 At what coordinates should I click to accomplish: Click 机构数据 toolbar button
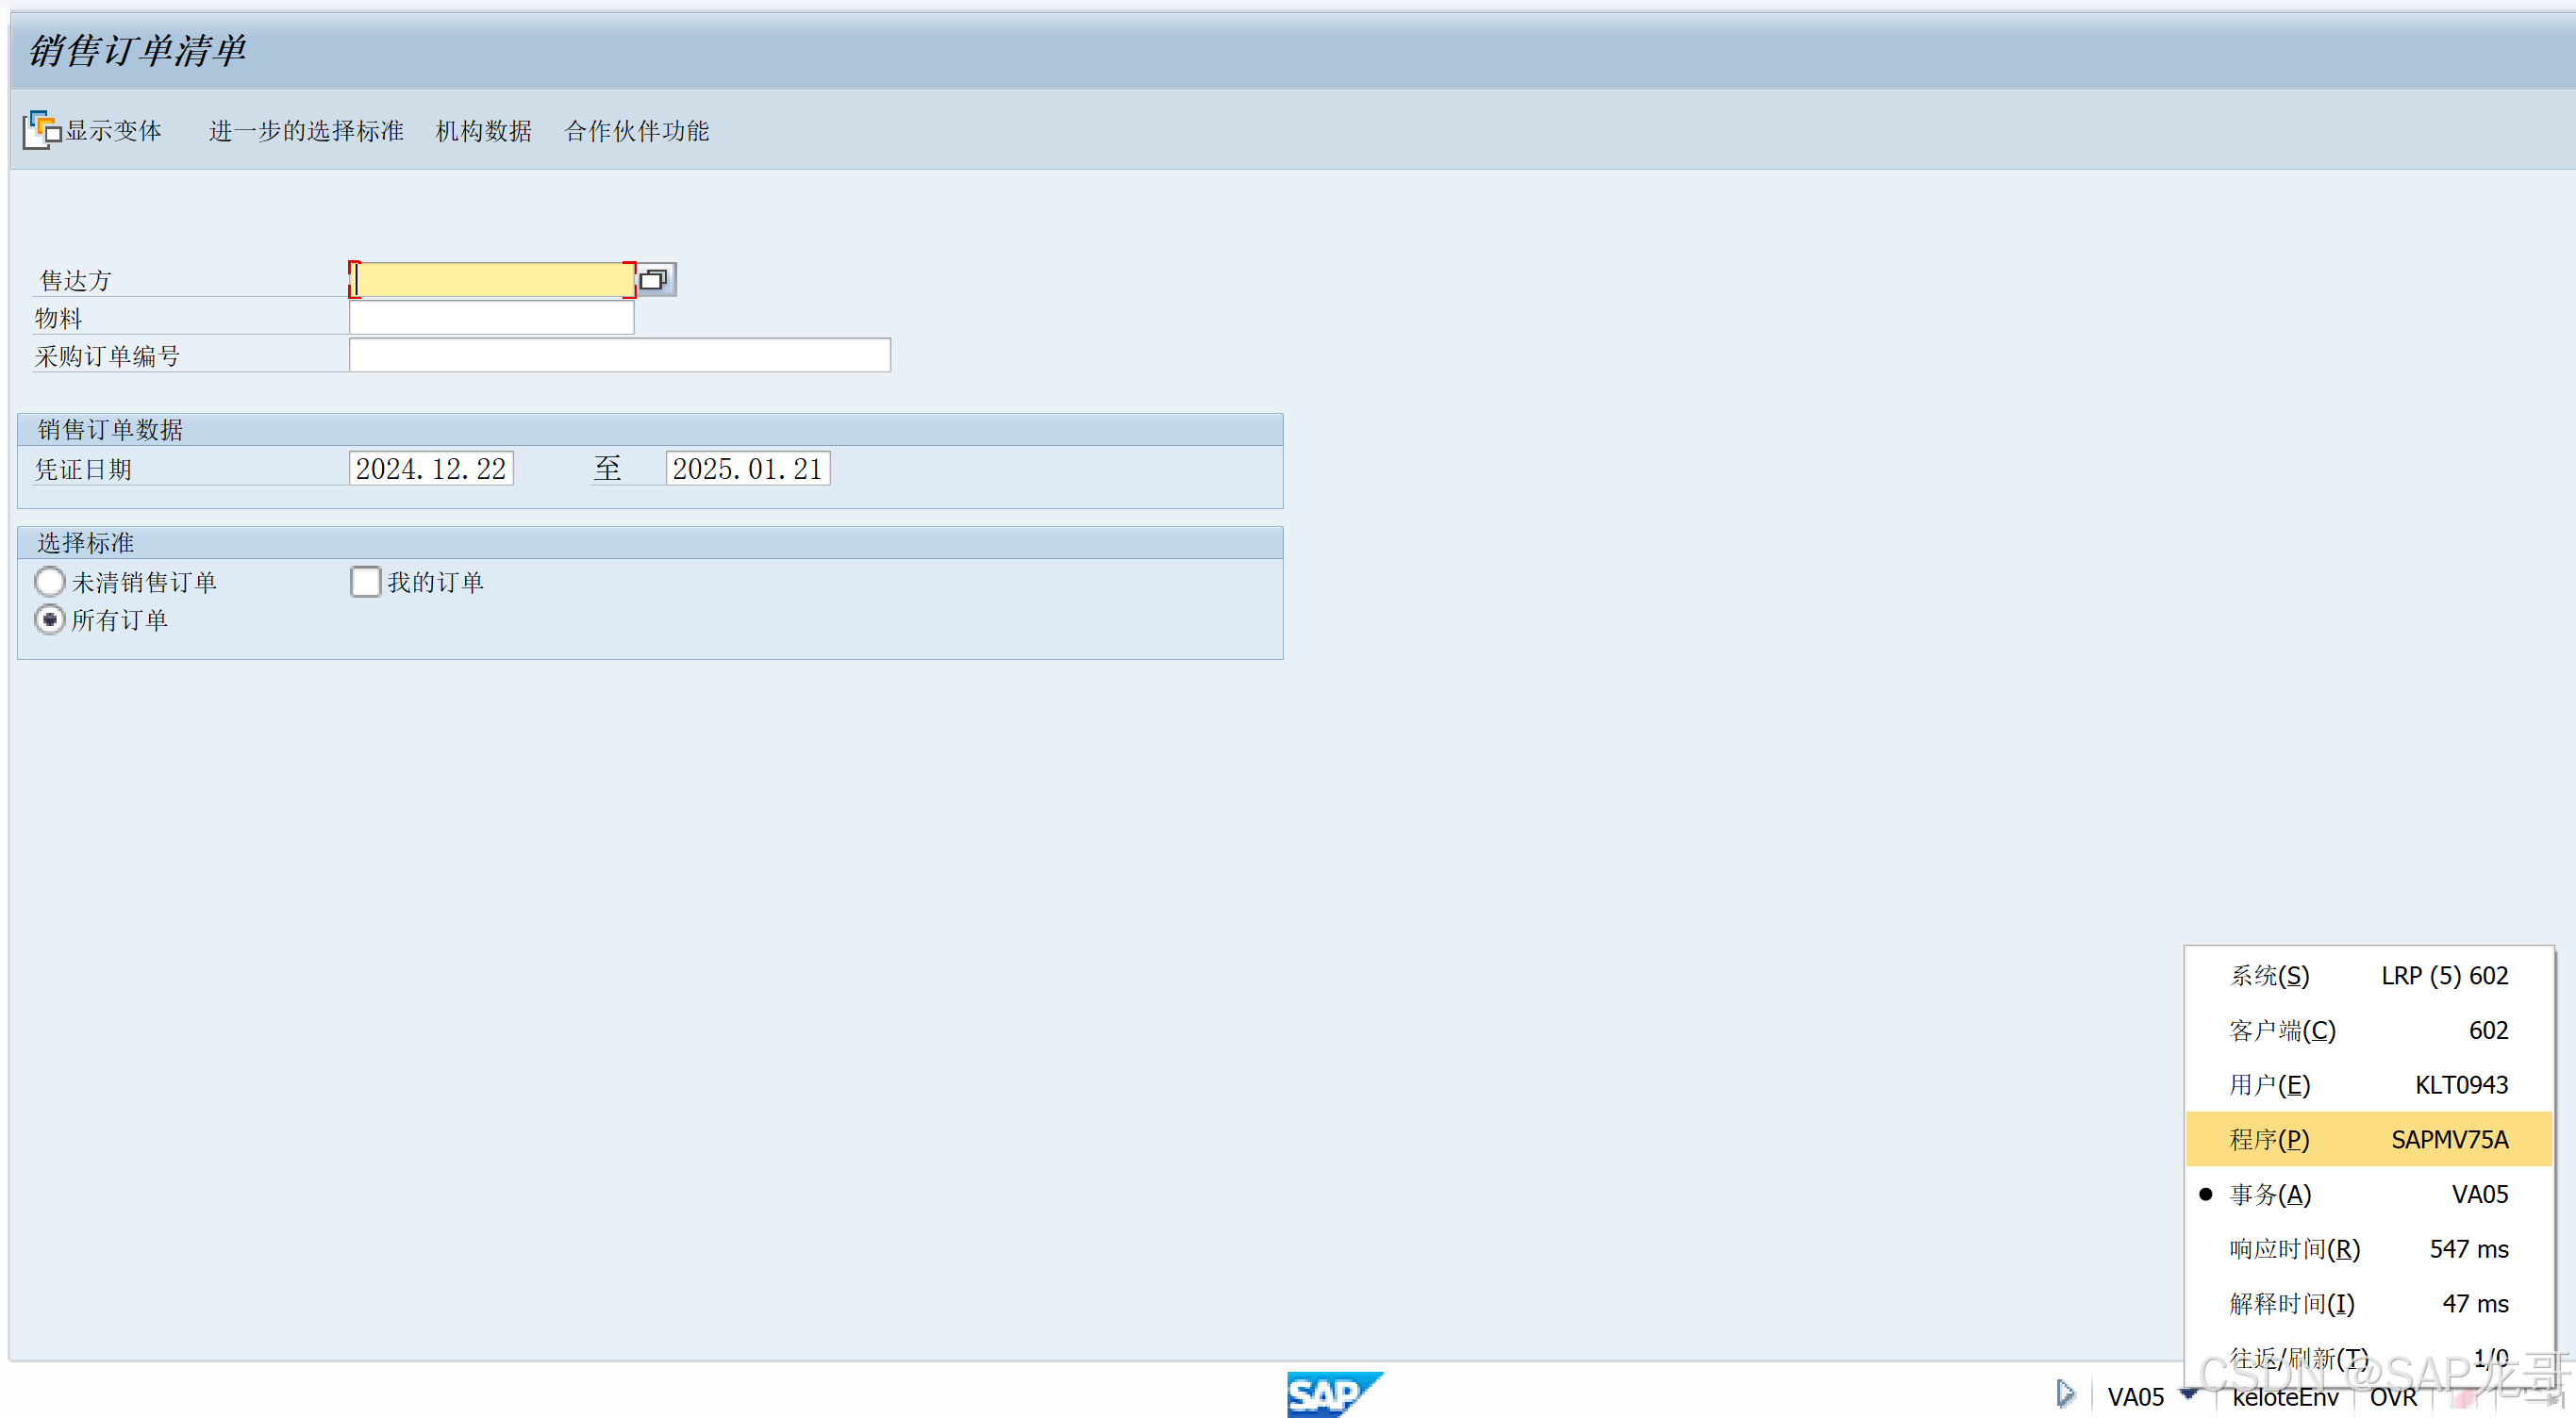click(483, 131)
